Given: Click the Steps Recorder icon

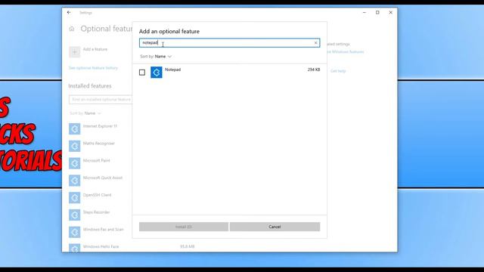Looking at the screenshot, I should (x=74, y=215).
